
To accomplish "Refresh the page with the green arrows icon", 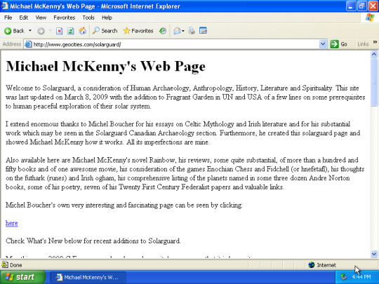I will pyautogui.click(x=71, y=31).
